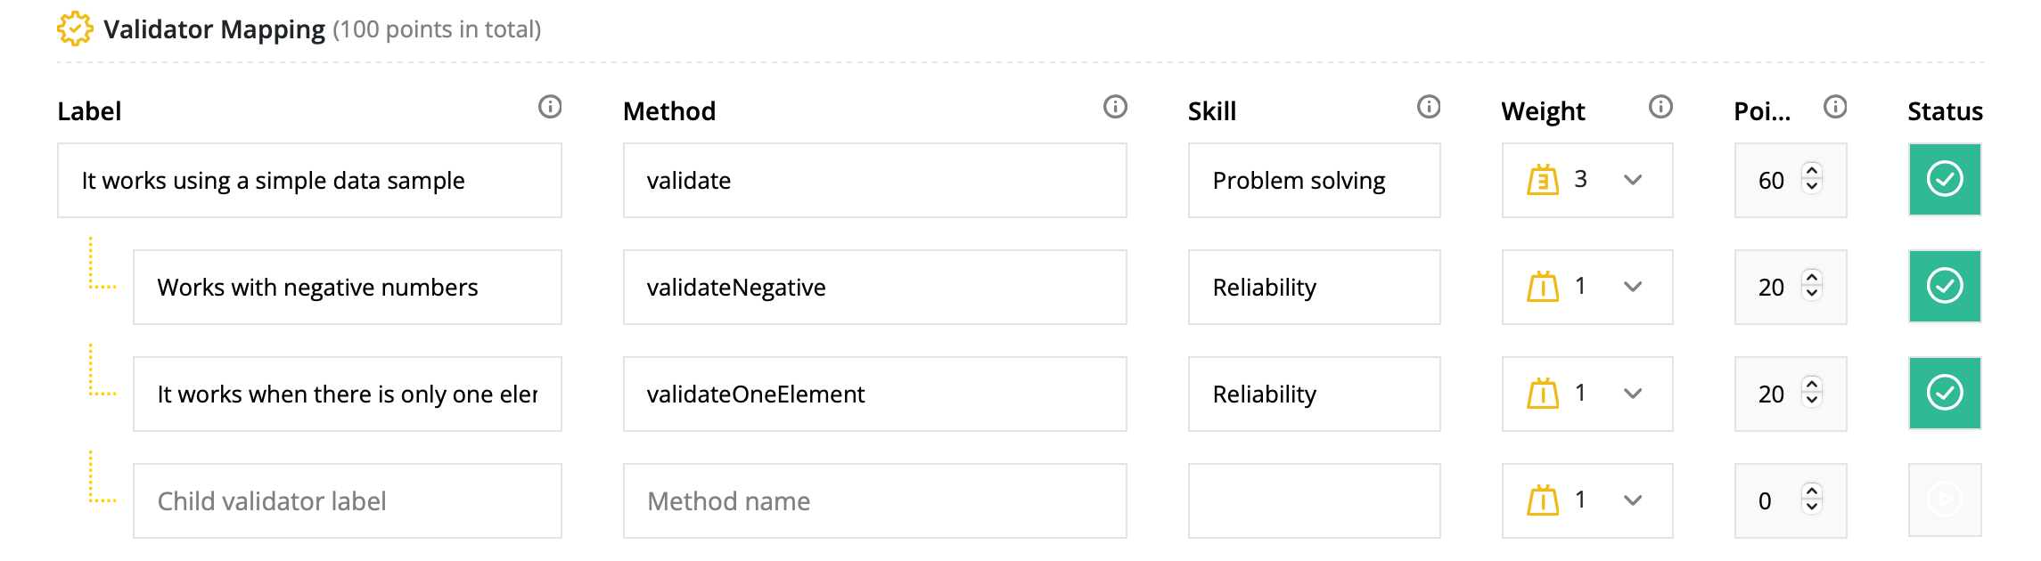Open weight dropdown for validate method
2041x561 pixels.
tap(1633, 180)
